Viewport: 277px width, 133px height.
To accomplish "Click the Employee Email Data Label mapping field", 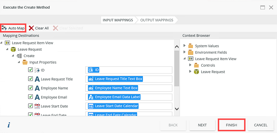I will click(129, 97).
